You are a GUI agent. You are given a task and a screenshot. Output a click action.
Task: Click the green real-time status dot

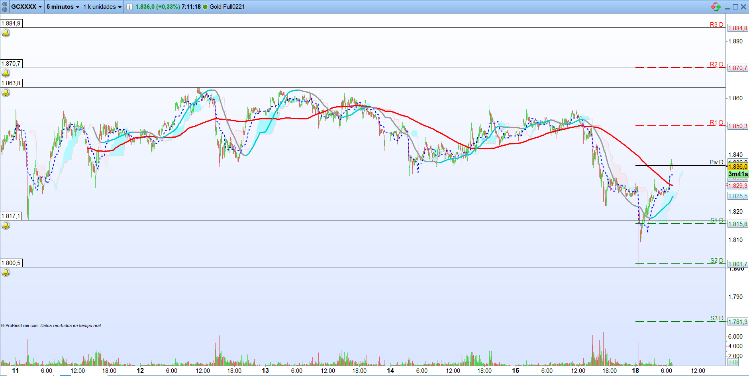click(205, 7)
